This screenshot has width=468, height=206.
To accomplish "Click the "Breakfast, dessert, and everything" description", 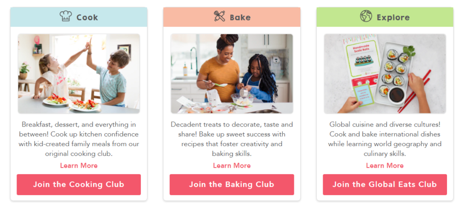I will [x=79, y=139].
